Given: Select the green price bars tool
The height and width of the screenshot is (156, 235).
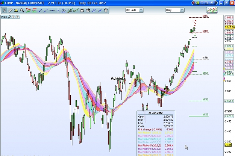Looking at the screenshot, I should click(76, 11).
